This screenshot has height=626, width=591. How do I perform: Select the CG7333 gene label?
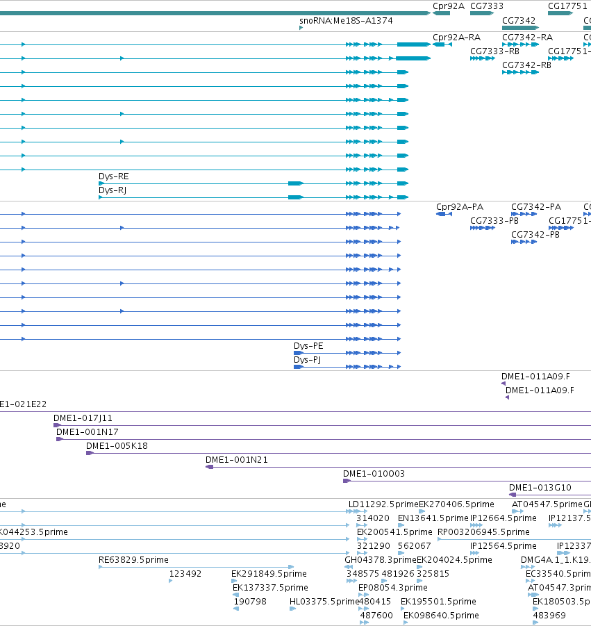click(486, 6)
